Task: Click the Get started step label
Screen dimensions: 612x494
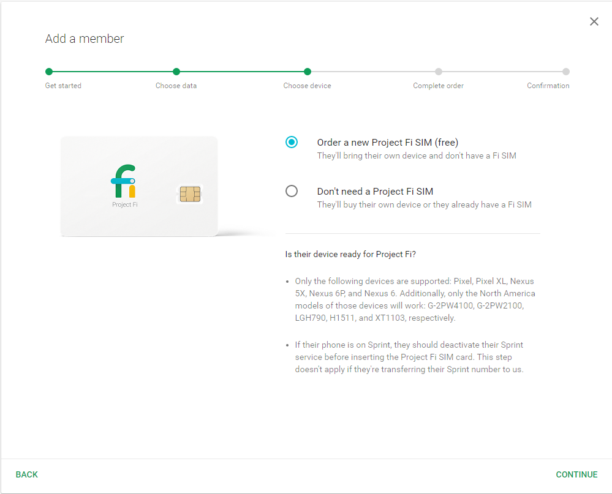Action: click(63, 85)
